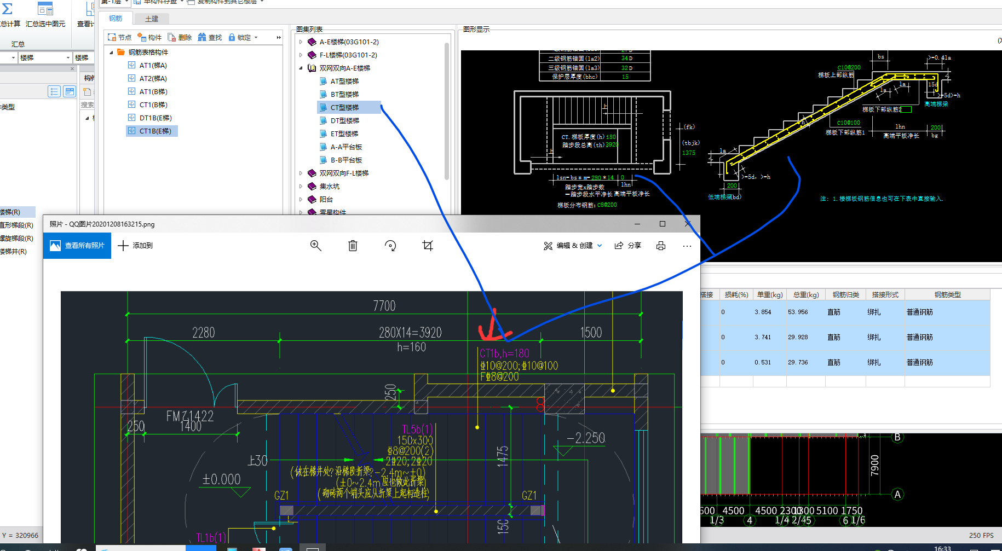
Task: Open the 楼梯 combo box dropdown
Action: 68,57
